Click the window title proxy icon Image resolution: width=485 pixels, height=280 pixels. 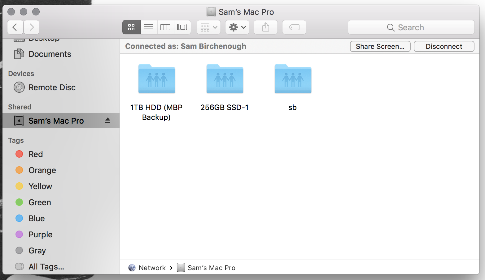click(211, 12)
